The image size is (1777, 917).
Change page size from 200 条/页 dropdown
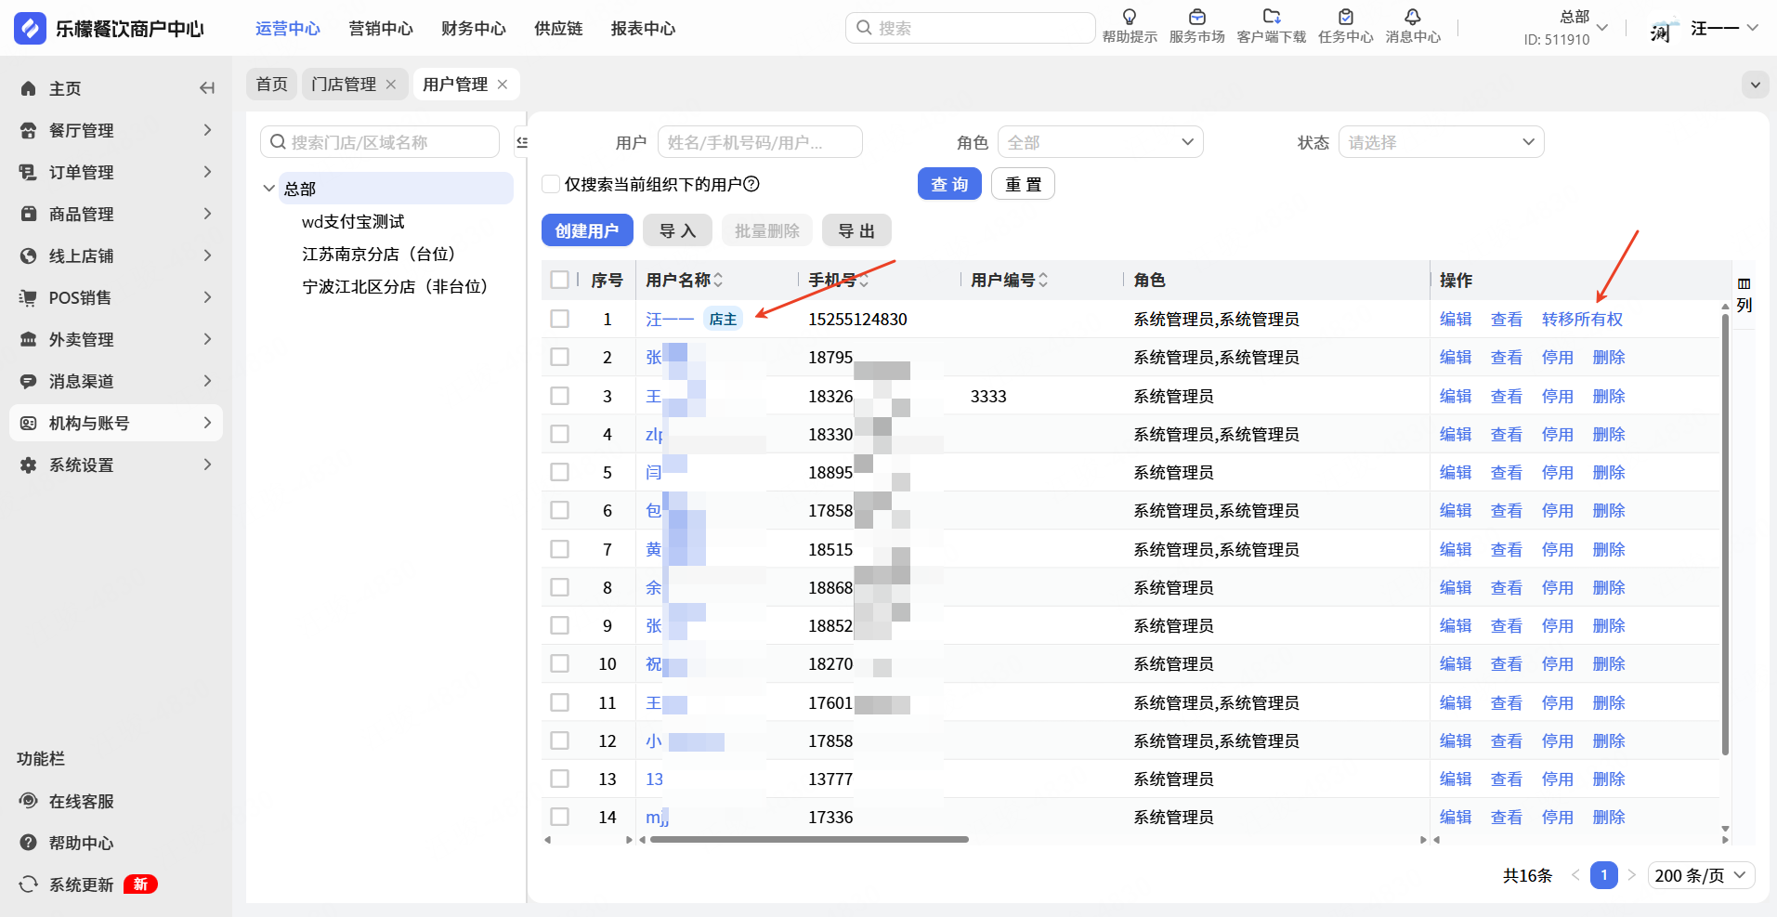(x=1700, y=875)
